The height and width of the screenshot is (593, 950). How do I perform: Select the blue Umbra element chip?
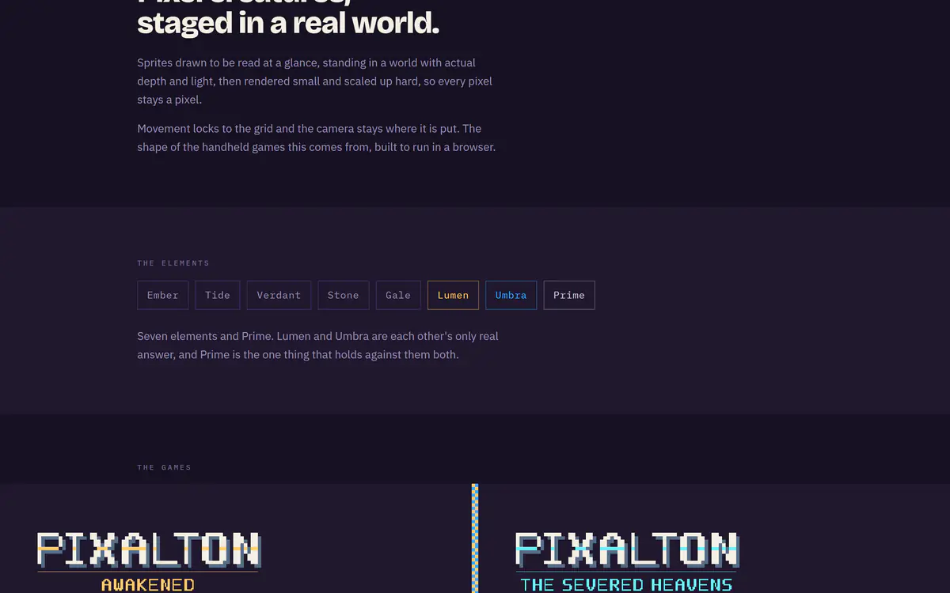[511, 295]
